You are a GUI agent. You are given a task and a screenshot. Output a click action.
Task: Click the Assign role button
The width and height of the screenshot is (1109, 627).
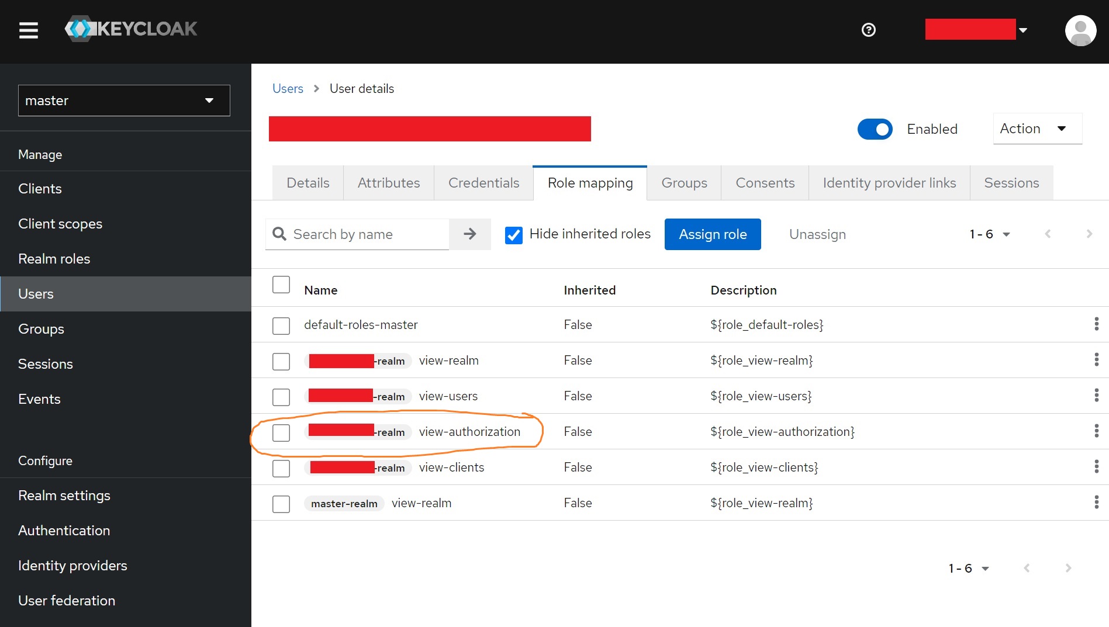tap(712, 234)
